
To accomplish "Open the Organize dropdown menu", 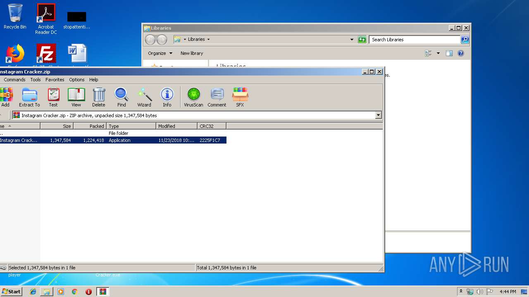I will (160, 53).
